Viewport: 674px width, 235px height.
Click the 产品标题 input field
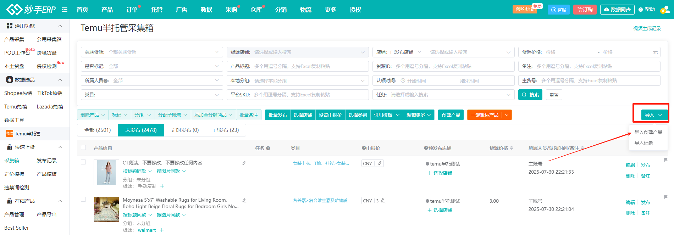(298, 66)
